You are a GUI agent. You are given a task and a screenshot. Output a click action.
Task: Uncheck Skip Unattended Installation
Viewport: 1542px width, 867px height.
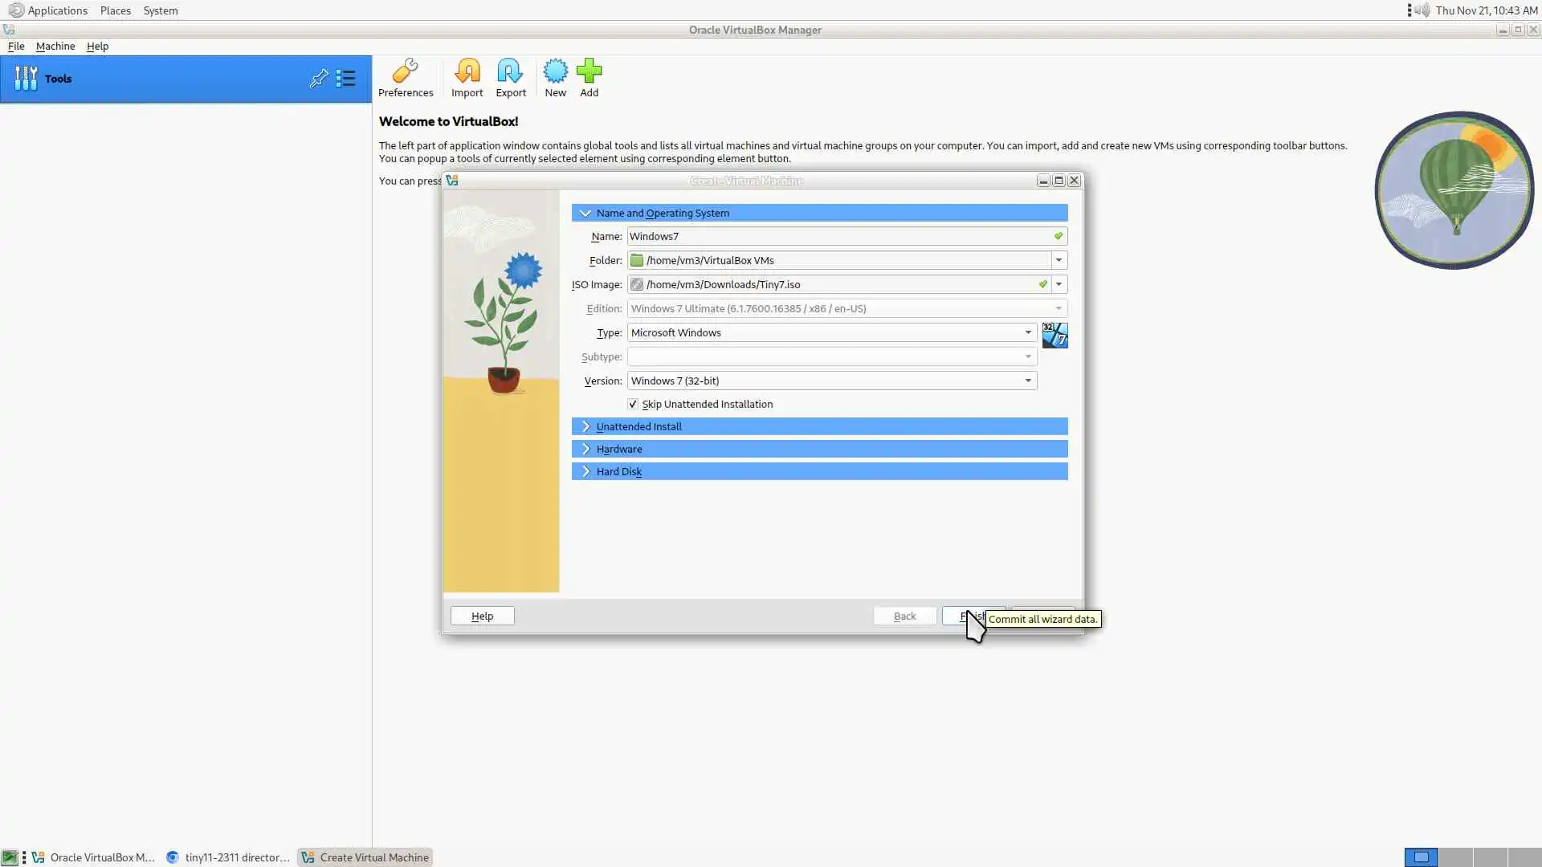tap(633, 404)
